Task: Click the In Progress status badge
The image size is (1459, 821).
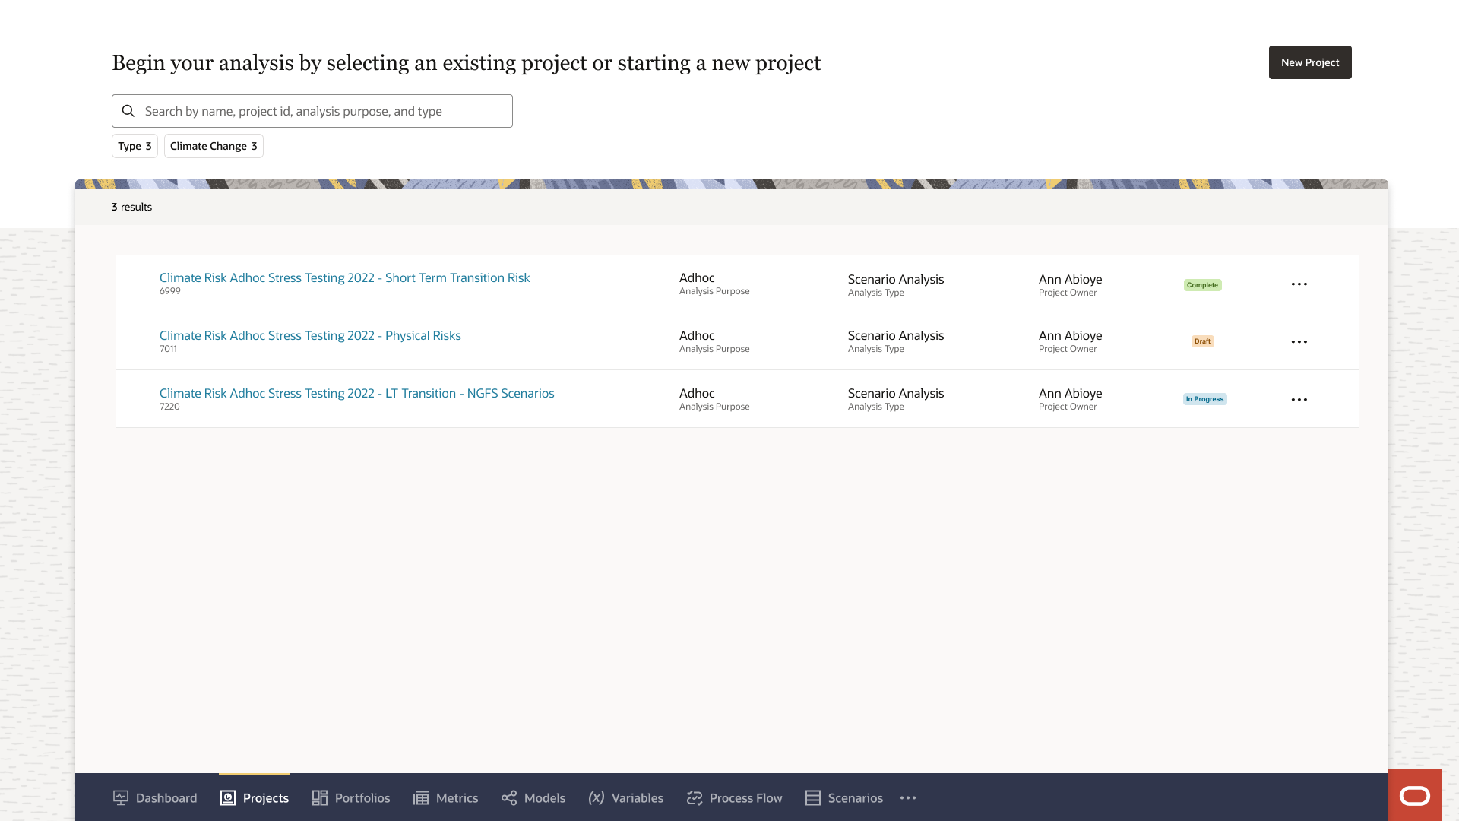Action: pos(1204,399)
